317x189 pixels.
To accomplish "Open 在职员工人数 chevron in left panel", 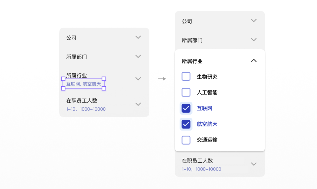I will point(138,104).
